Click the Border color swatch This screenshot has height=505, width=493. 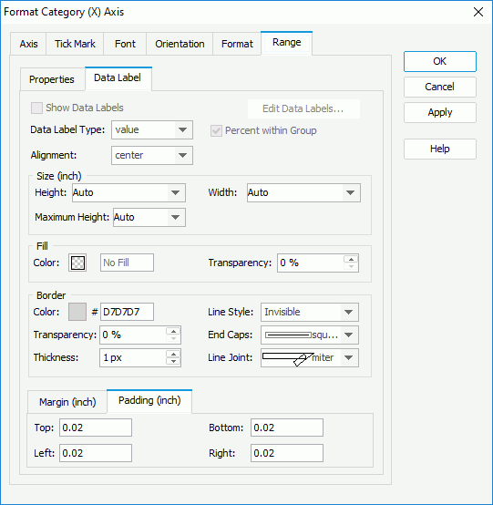77,312
